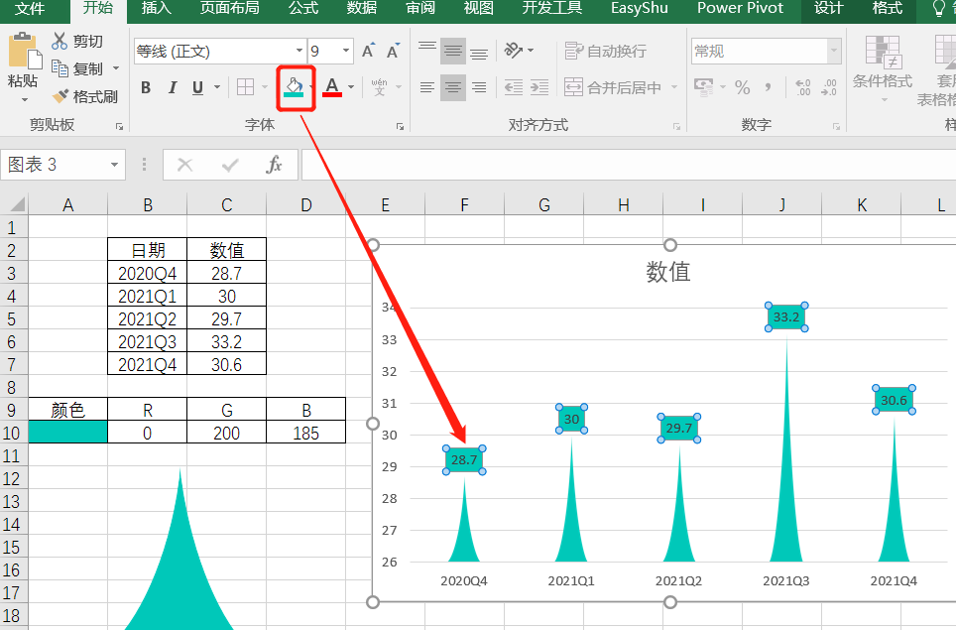
Task: Open the Power Pivot tab
Action: pos(740,8)
